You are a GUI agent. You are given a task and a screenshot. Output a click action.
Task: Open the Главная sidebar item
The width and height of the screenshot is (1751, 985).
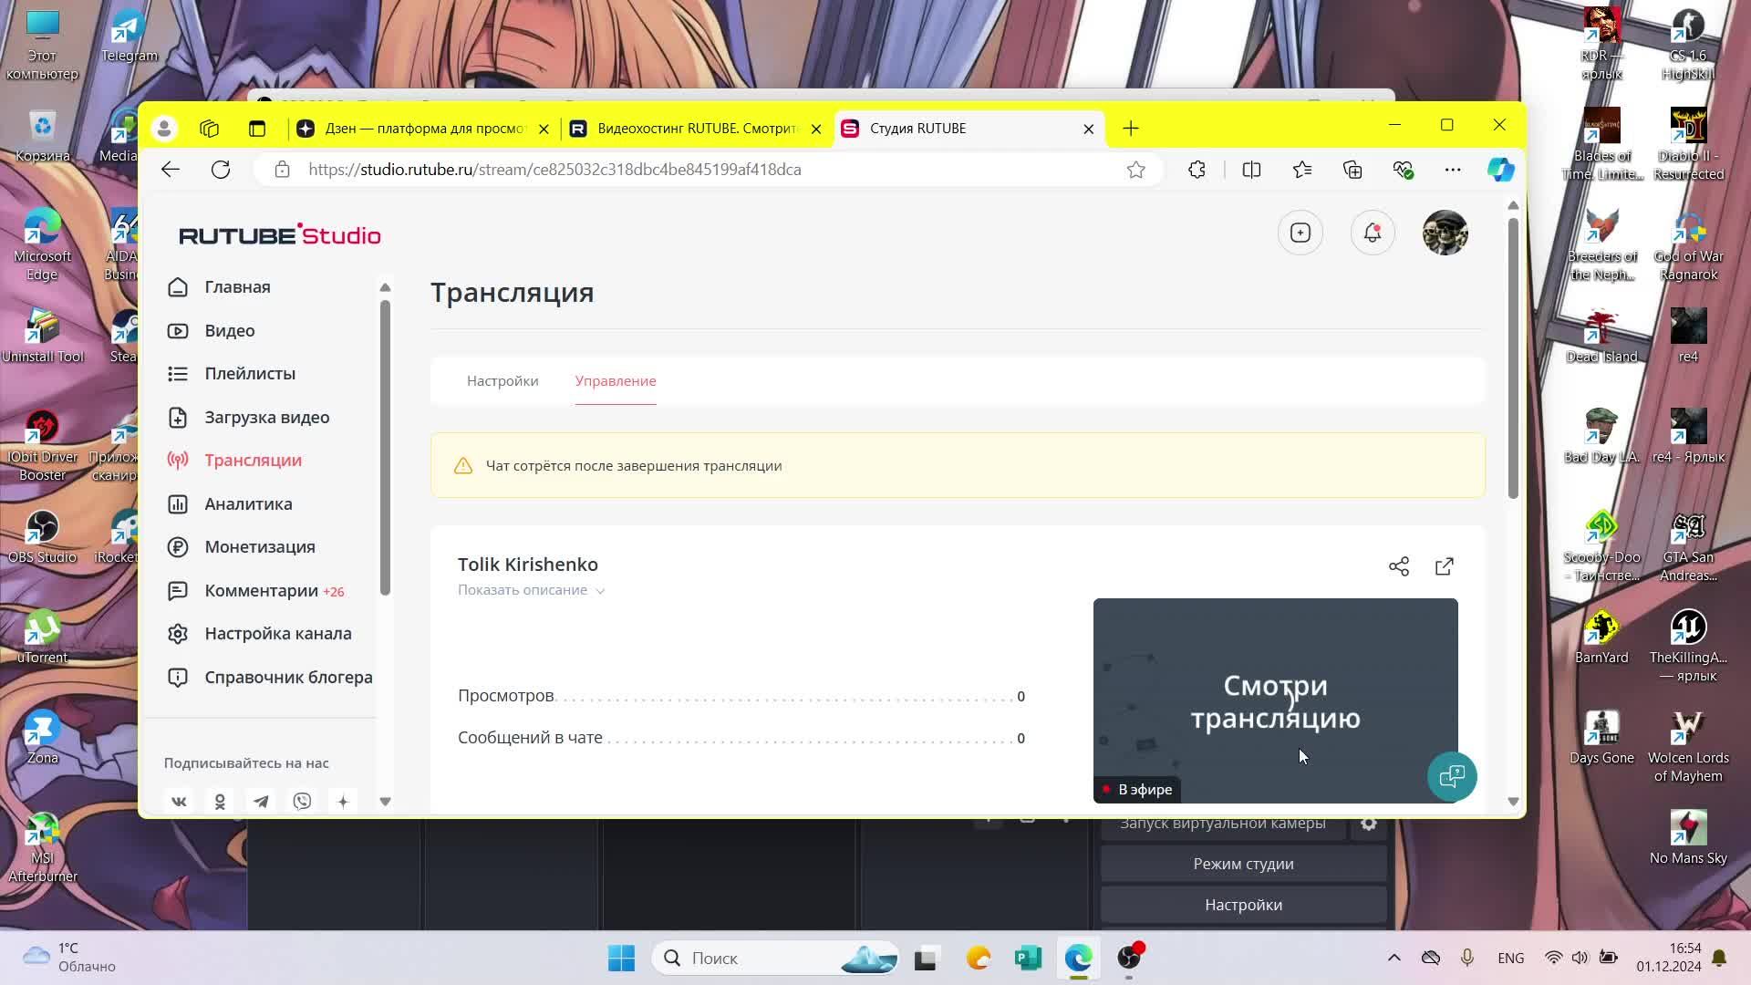click(219, 287)
